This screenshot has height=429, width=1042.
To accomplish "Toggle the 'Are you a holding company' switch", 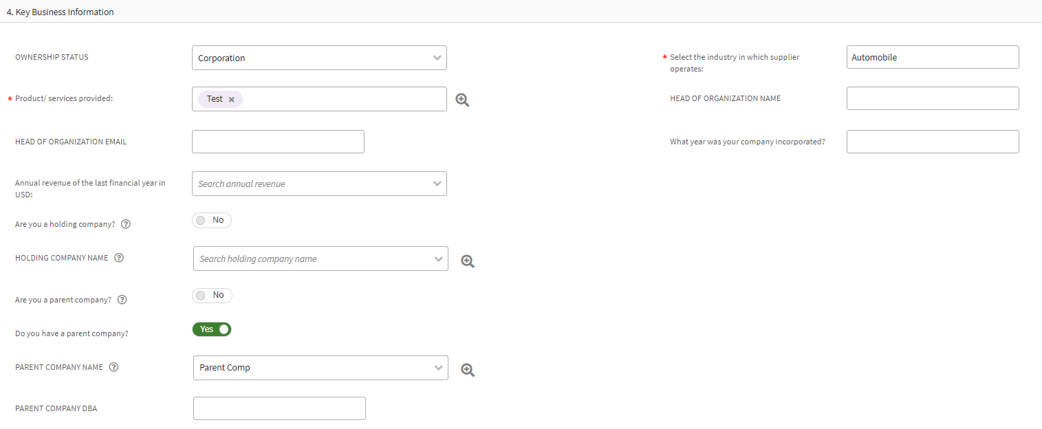I will [212, 220].
